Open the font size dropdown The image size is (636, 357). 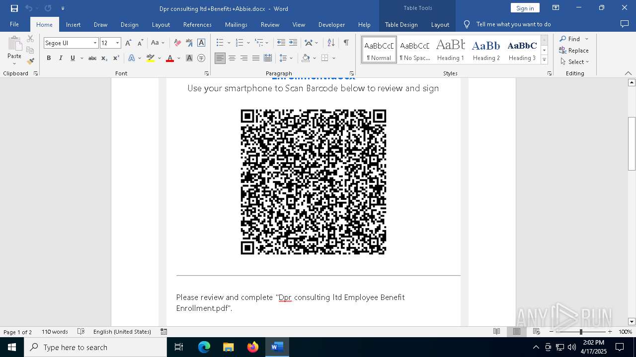(x=118, y=43)
